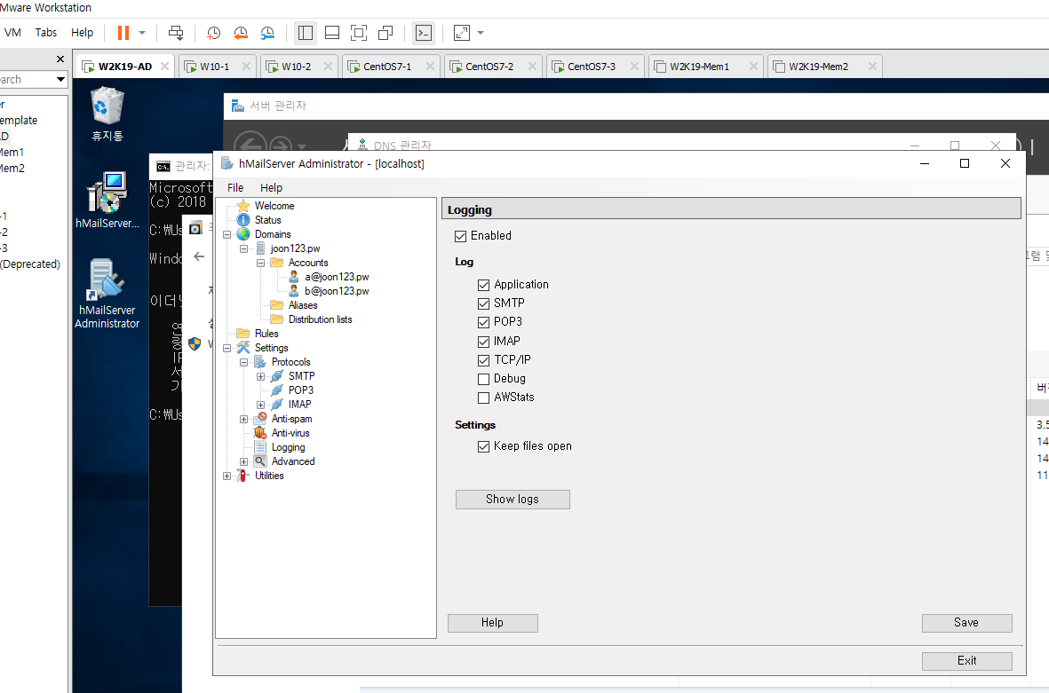Open Help menu in hMailServer Administrator
1049x693 pixels.
pyautogui.click(x=271, y=188)
